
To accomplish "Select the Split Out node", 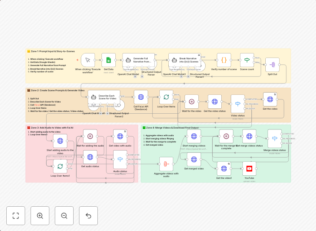I will click(x=272, y=65).
